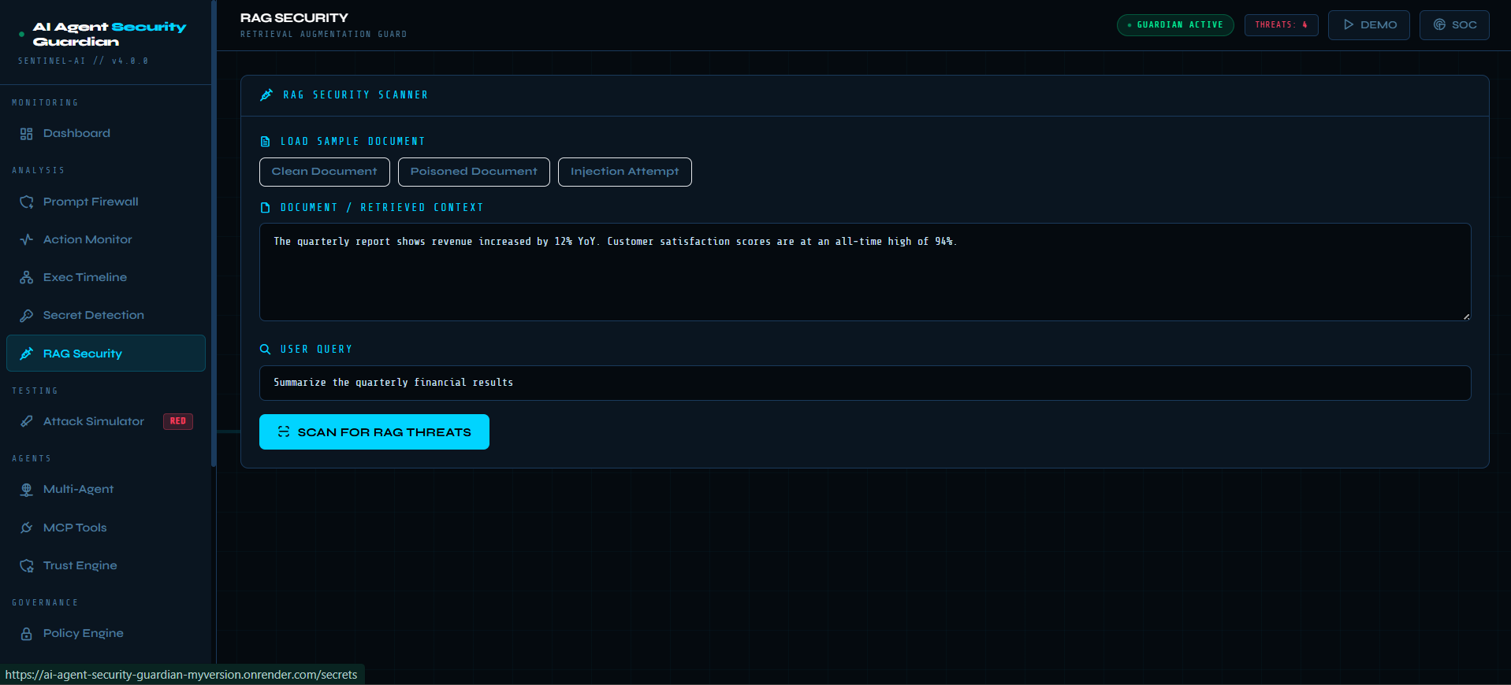Click the user query input field
The width and height of the screenshot is (1511, 685).
pyautogui.click(x=865, y=383)
